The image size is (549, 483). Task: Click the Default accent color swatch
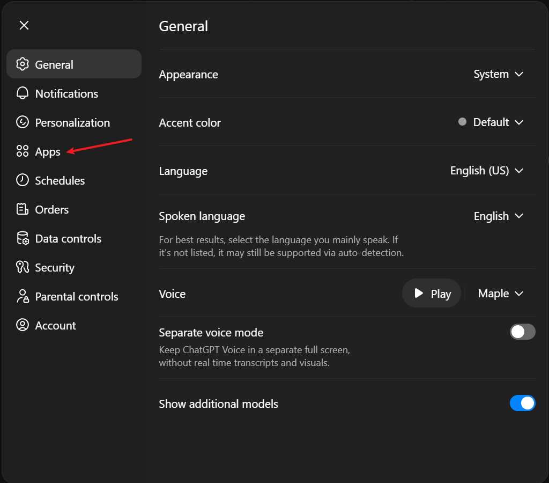(462, 122)
